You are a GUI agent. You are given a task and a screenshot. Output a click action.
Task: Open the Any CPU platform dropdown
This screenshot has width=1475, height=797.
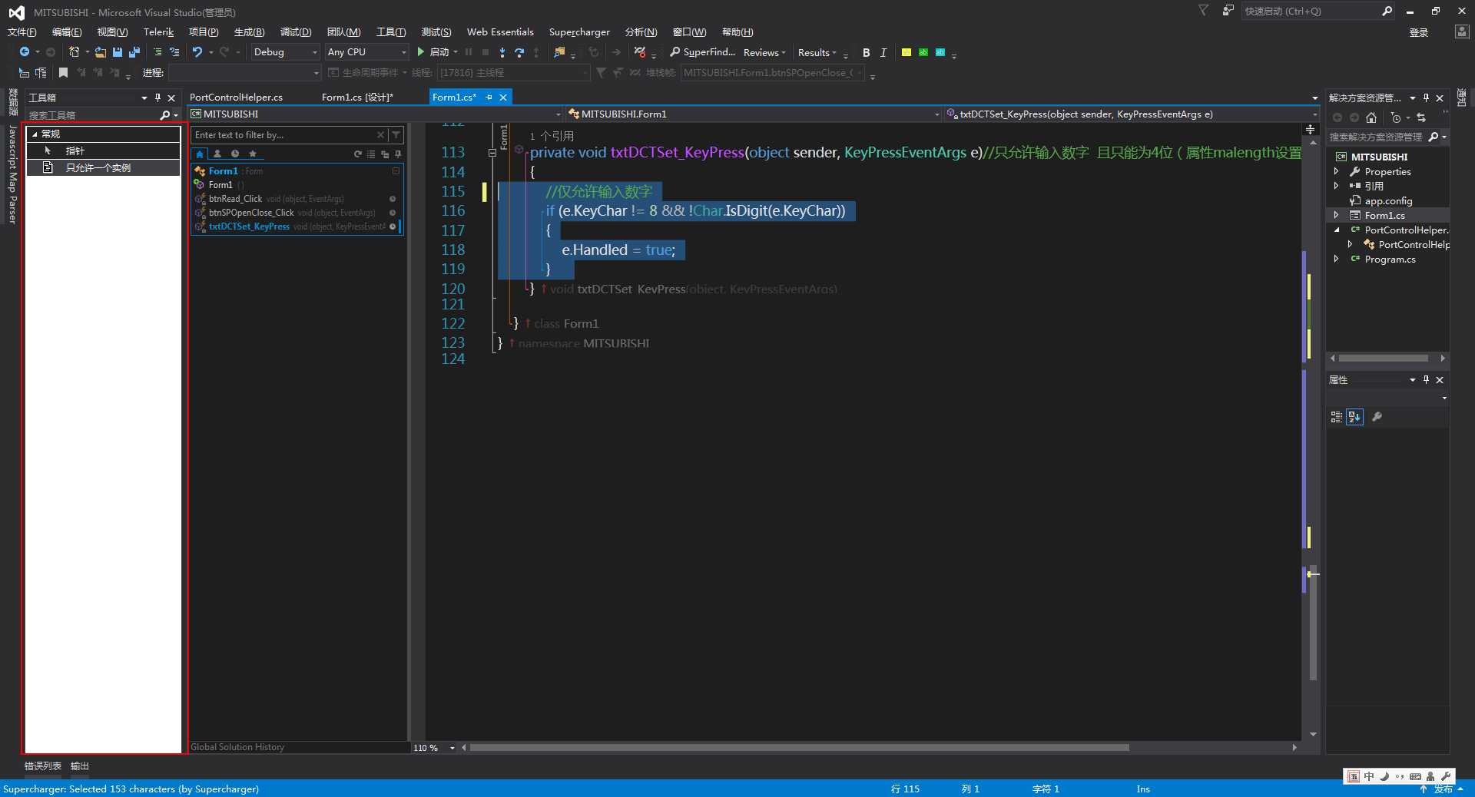tap(366, 52)
